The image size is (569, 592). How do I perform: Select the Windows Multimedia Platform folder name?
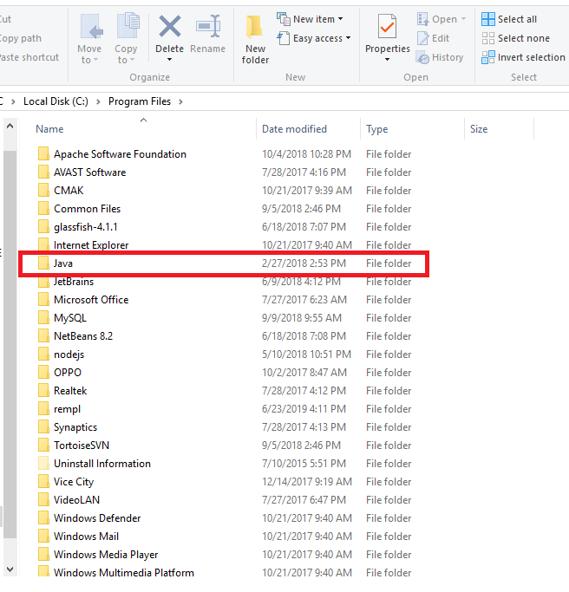click(x=124, y=572)
